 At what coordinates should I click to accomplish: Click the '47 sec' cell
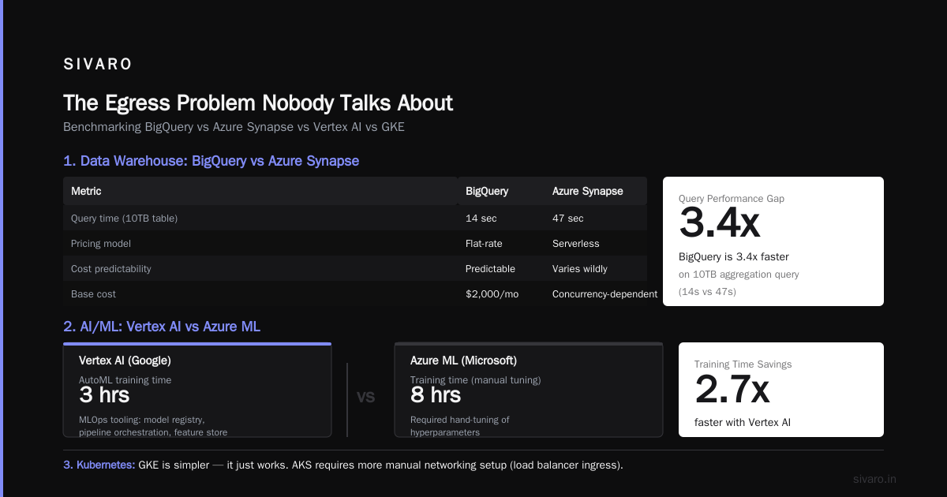click(x=568, y=219)
